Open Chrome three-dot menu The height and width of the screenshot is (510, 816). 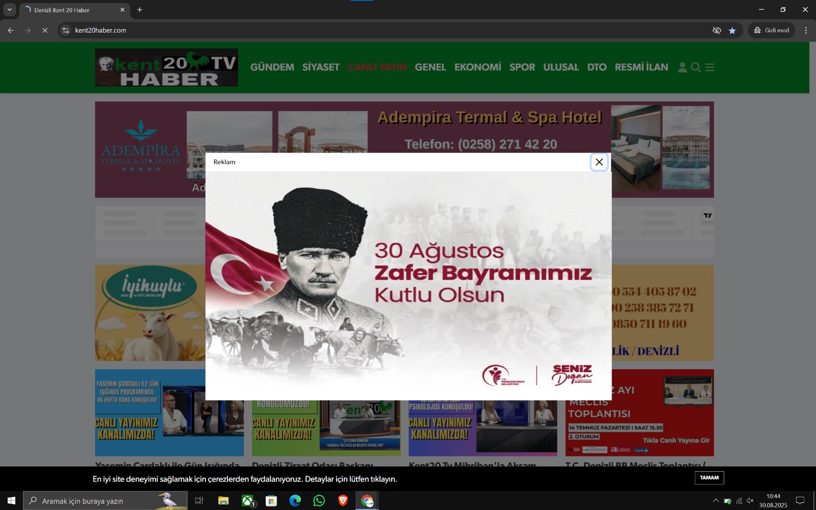pyautogui.click(x=806, y=31)
